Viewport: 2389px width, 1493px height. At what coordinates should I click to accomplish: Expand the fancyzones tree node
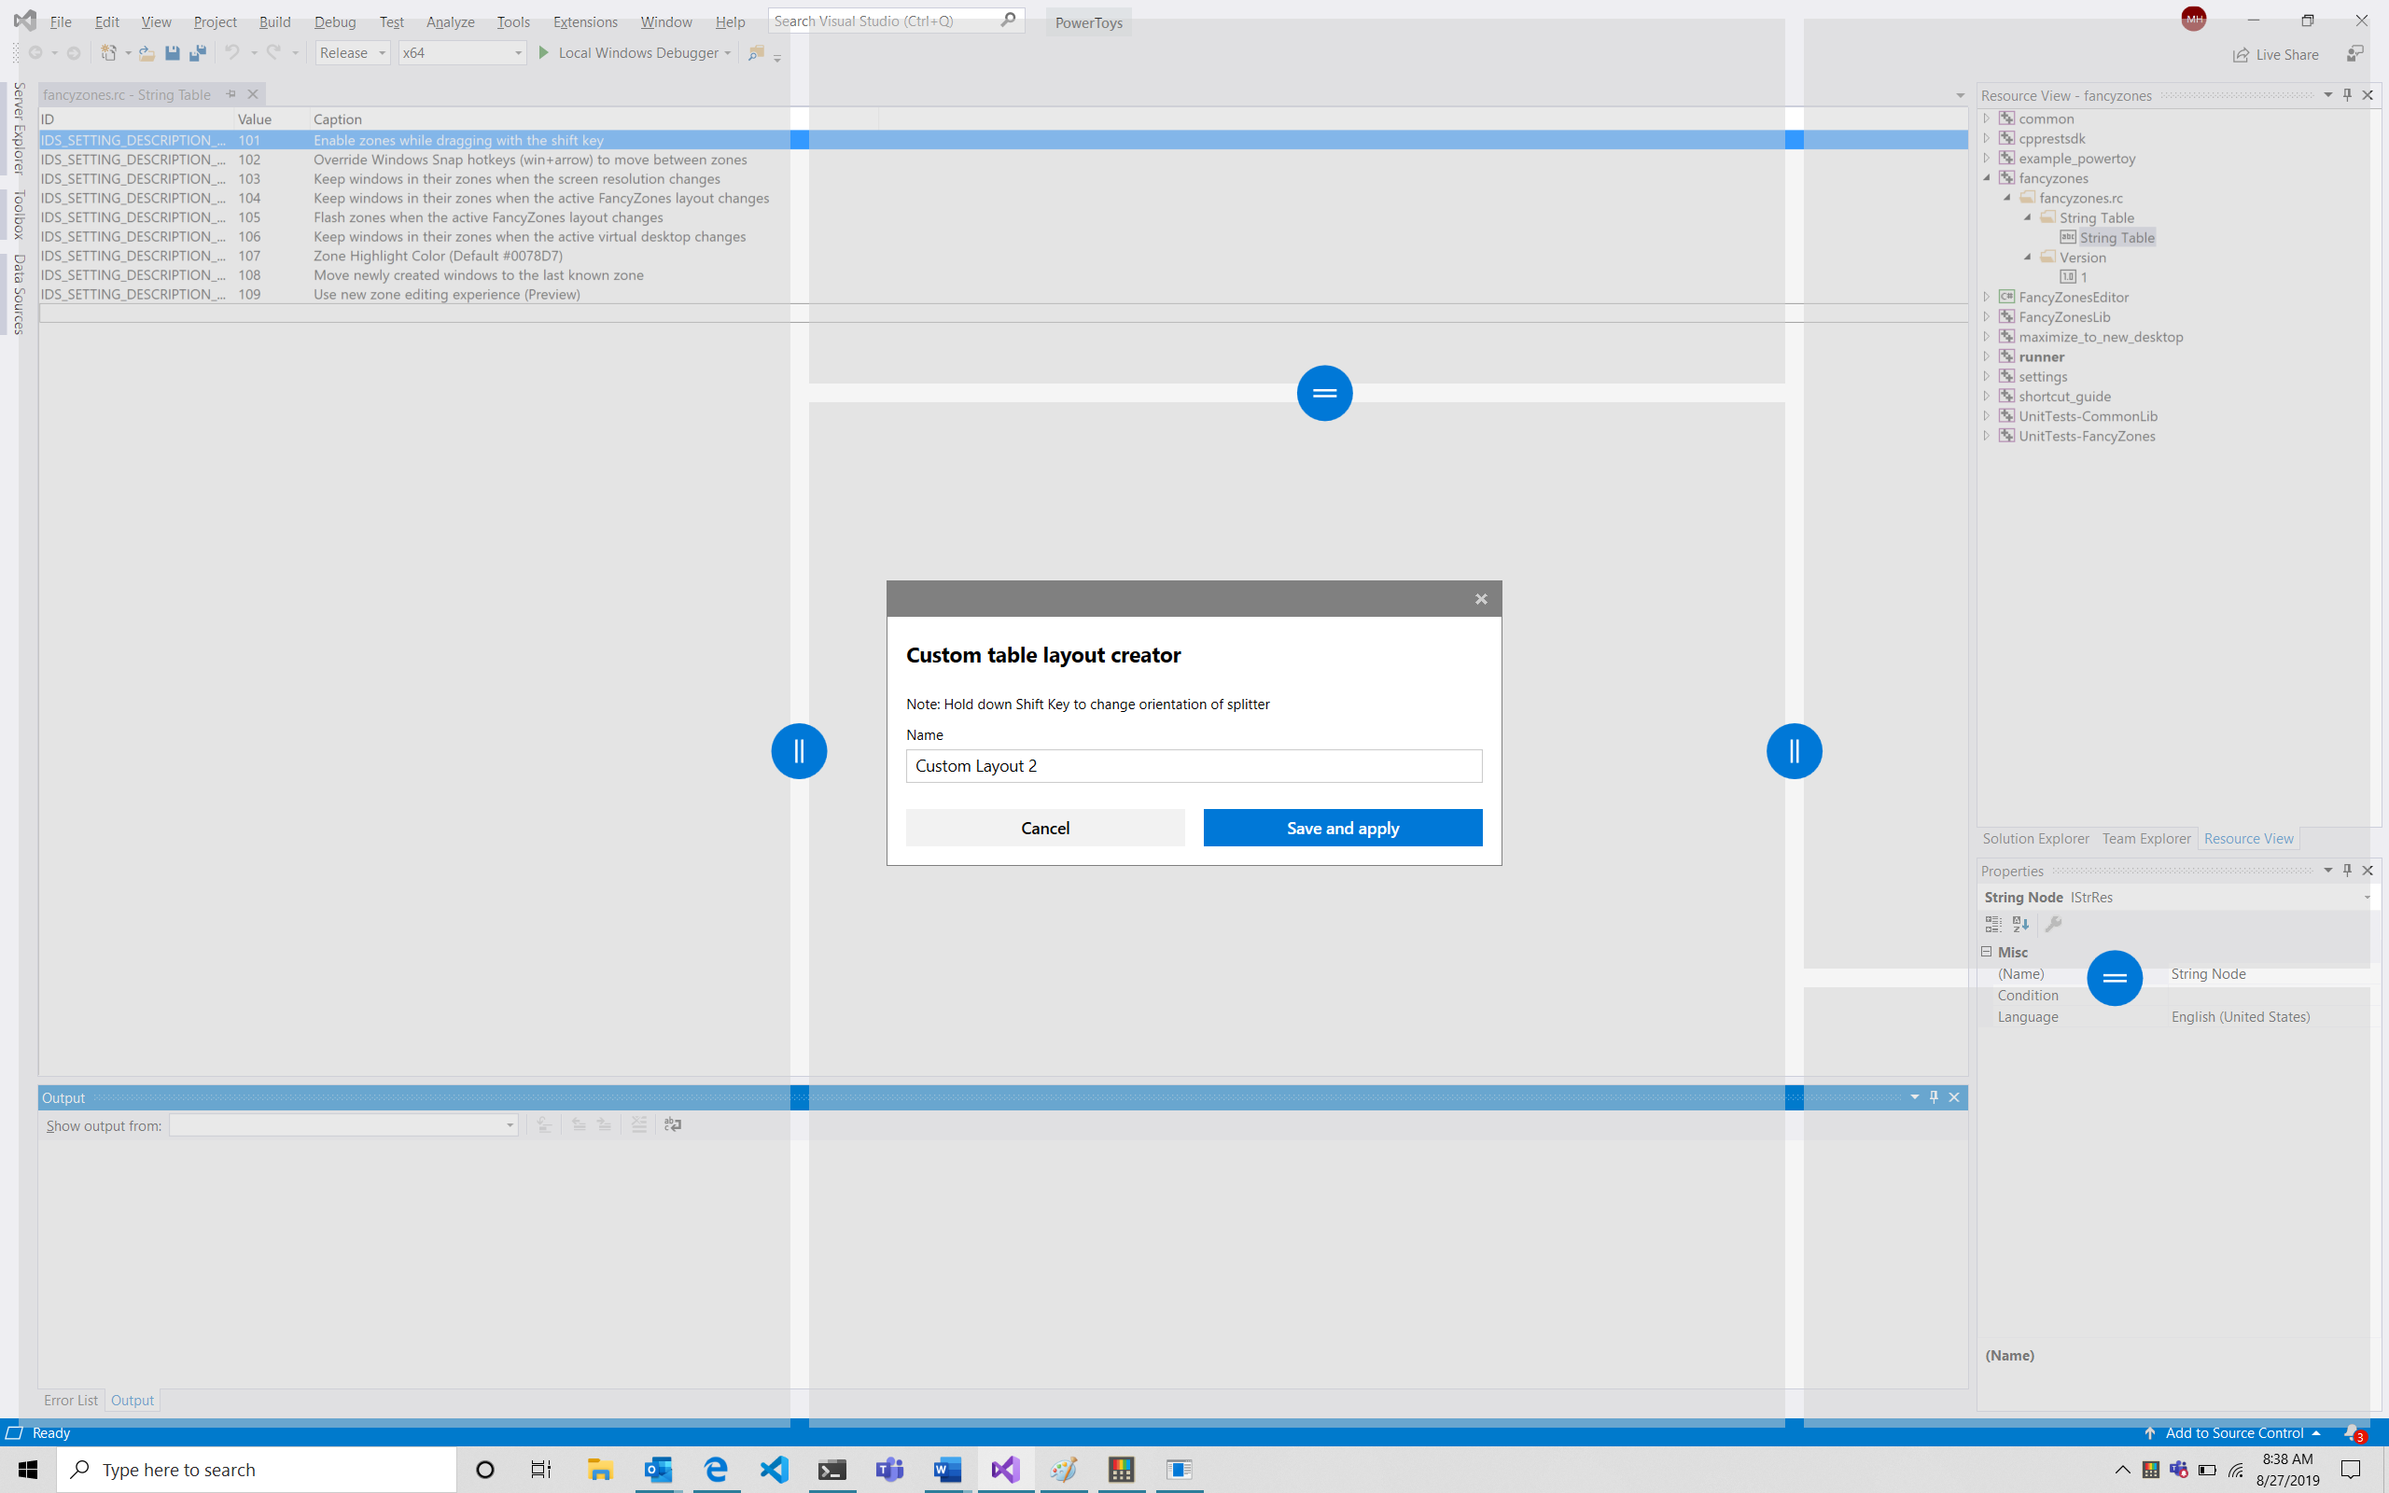point(1987,177)
